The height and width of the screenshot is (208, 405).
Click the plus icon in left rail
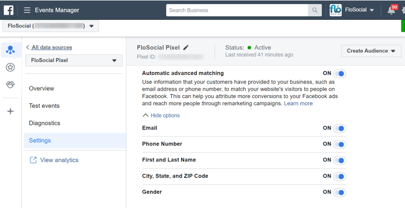[10, 111]
